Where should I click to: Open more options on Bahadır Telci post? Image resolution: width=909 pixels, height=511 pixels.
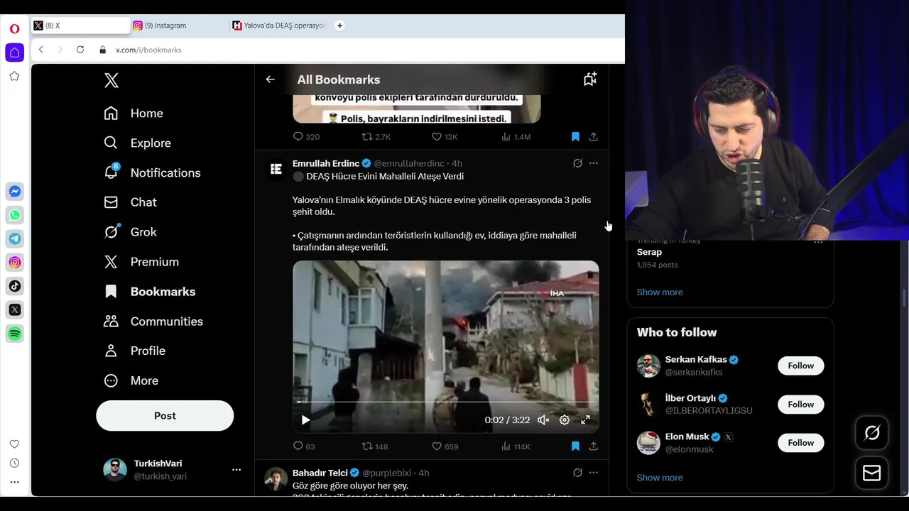tap(594, 473)
